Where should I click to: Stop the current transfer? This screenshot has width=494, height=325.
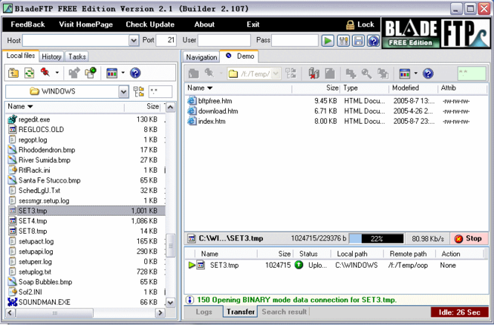tap(469, 238)
